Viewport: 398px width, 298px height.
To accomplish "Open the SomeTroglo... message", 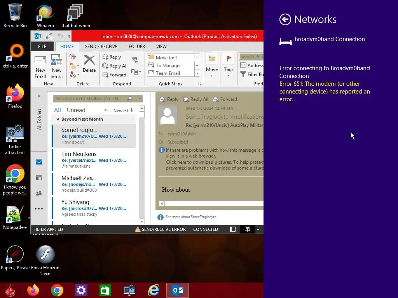I will click(94, 136).
